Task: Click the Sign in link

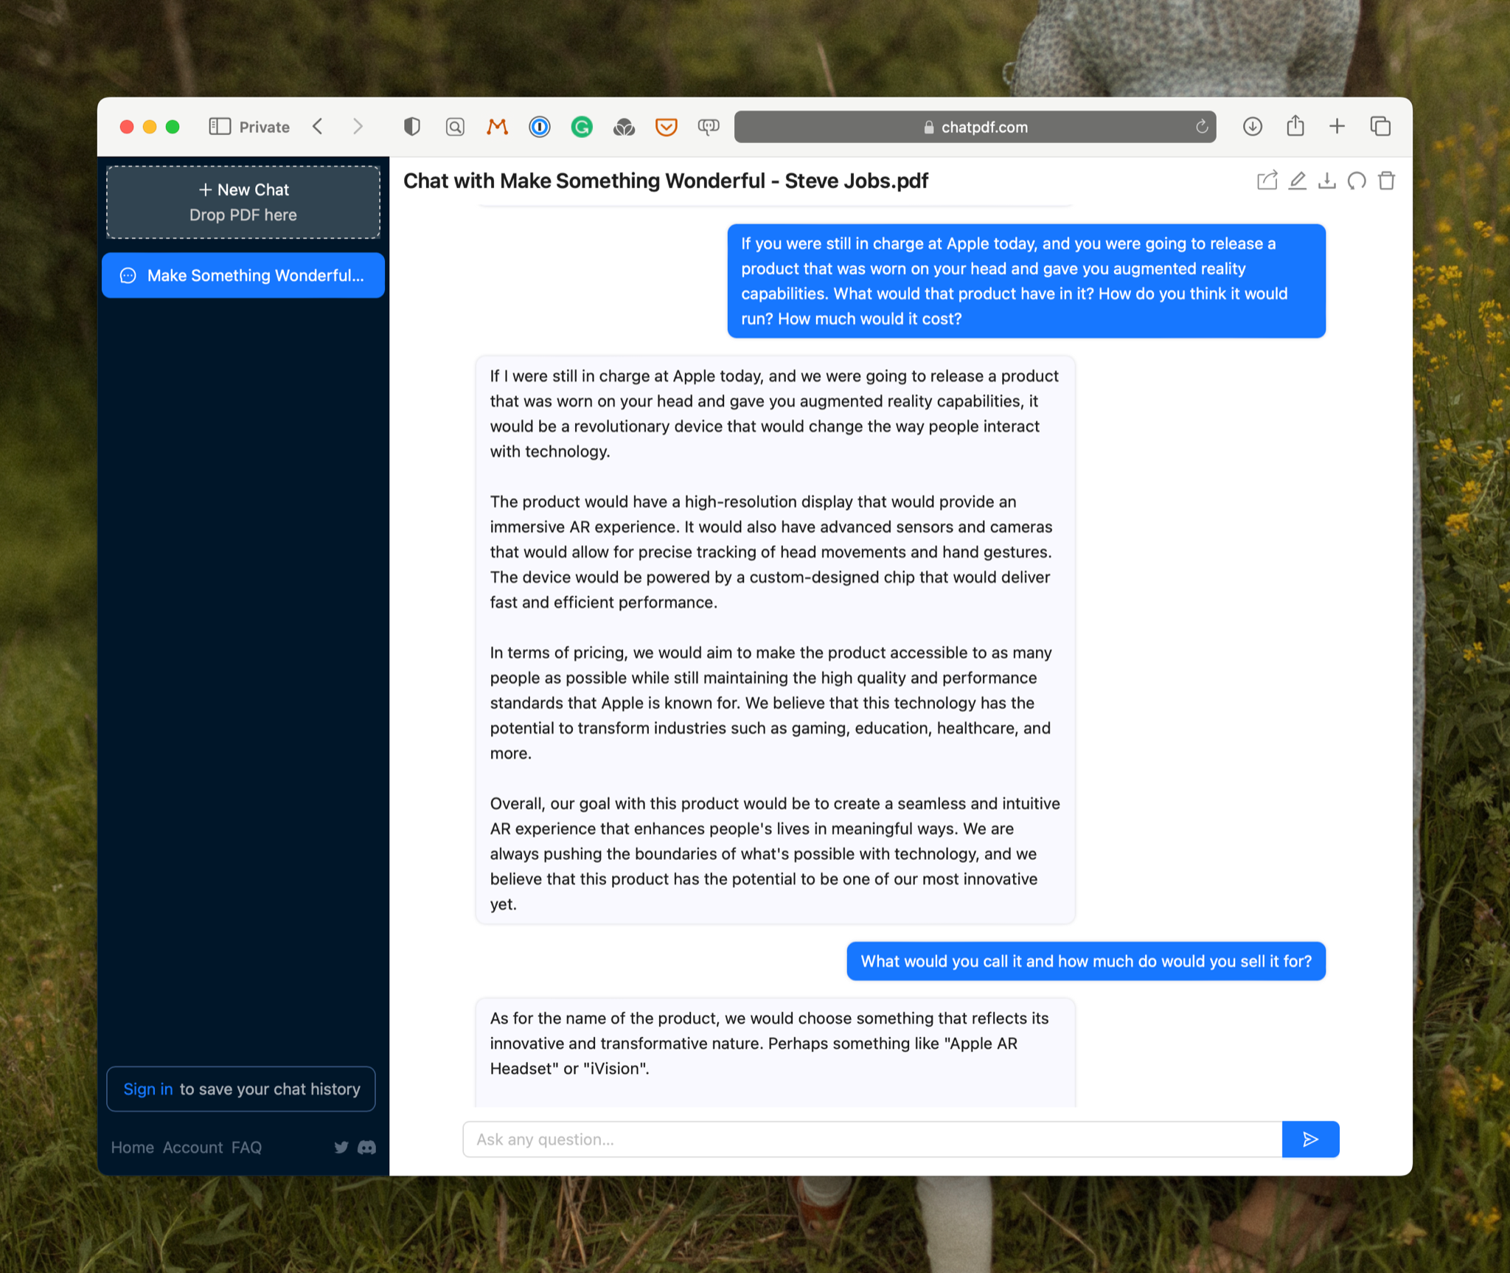Action: [147, 1089]
